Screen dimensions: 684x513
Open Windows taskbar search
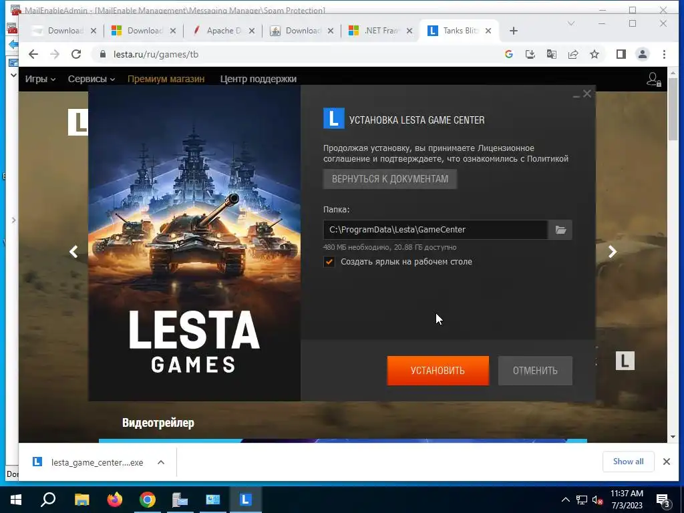click(x=48, y=500)
